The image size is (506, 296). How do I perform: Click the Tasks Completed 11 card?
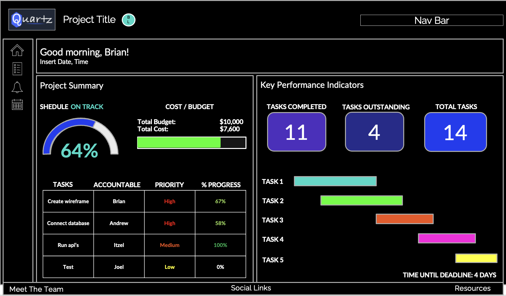click(297, 132)
